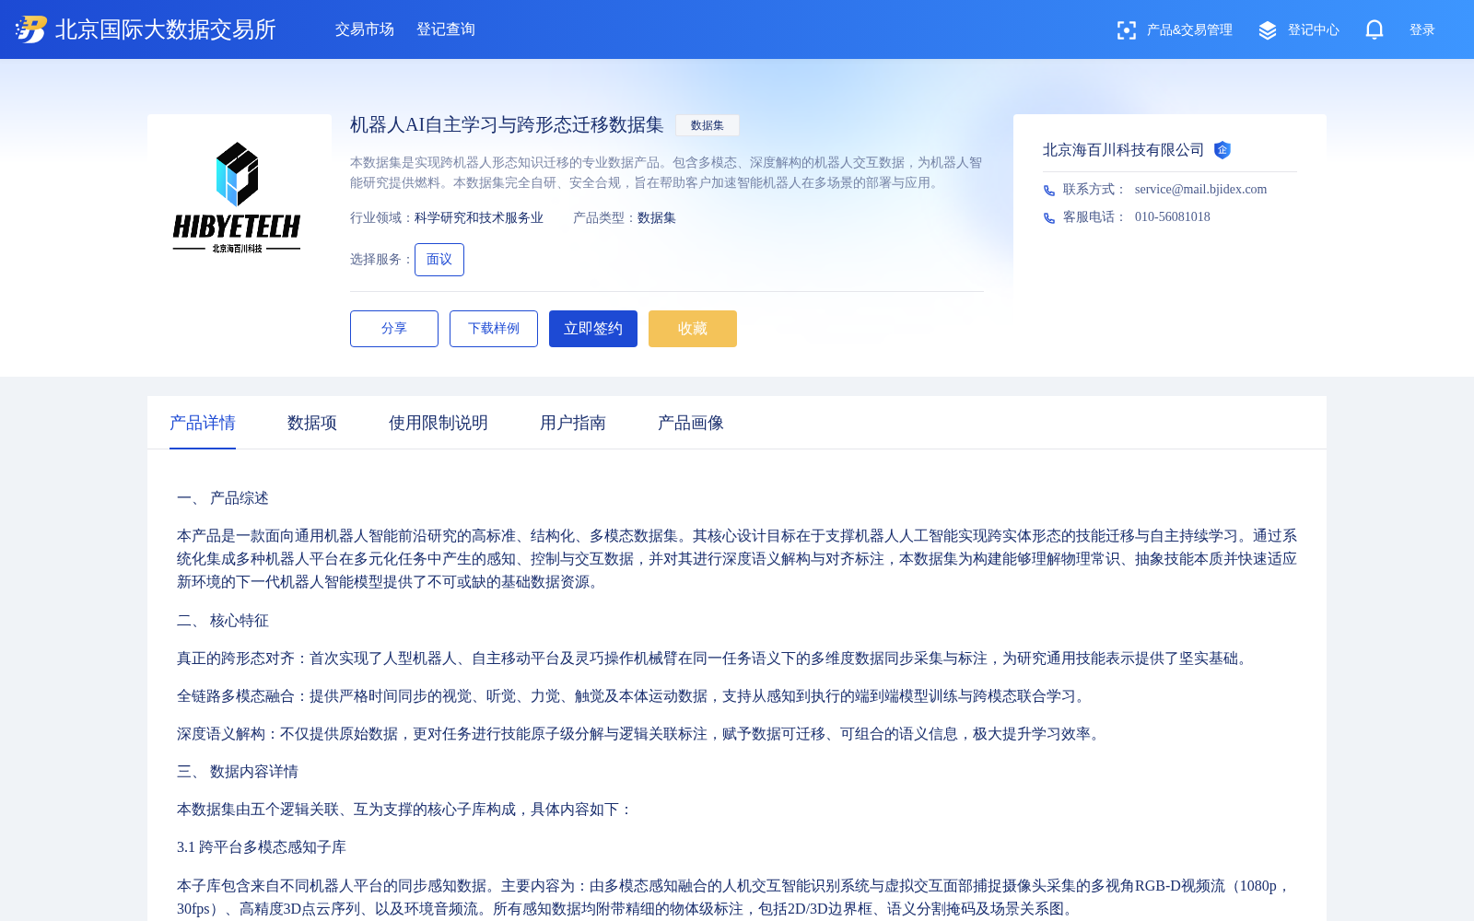The image size is (1474, 921).
Task: Go to 产品&交易管理
Action: point(1189,30)
